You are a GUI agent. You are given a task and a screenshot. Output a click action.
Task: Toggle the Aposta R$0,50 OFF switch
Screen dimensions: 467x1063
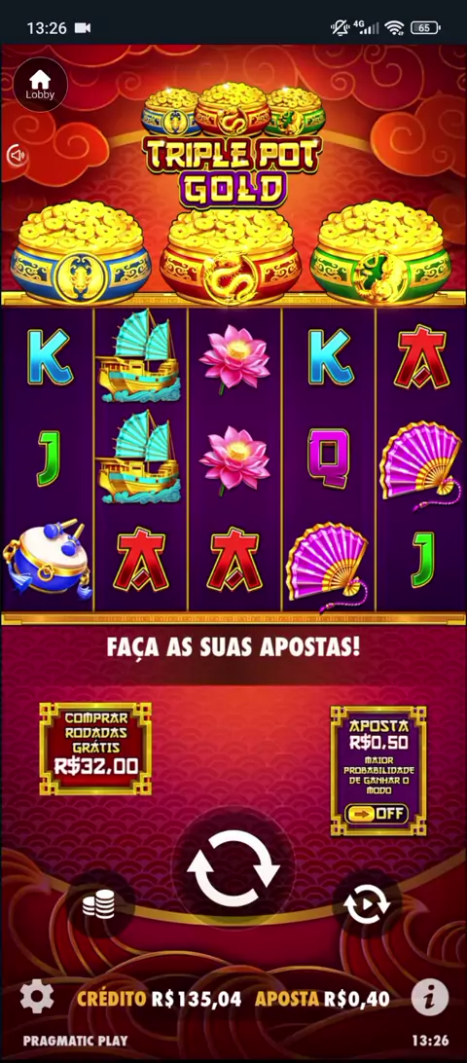[x=377, y=813]
